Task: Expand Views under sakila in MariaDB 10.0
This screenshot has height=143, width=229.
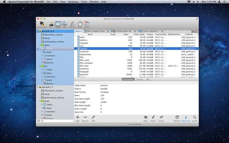Action: tap(42, 52)
